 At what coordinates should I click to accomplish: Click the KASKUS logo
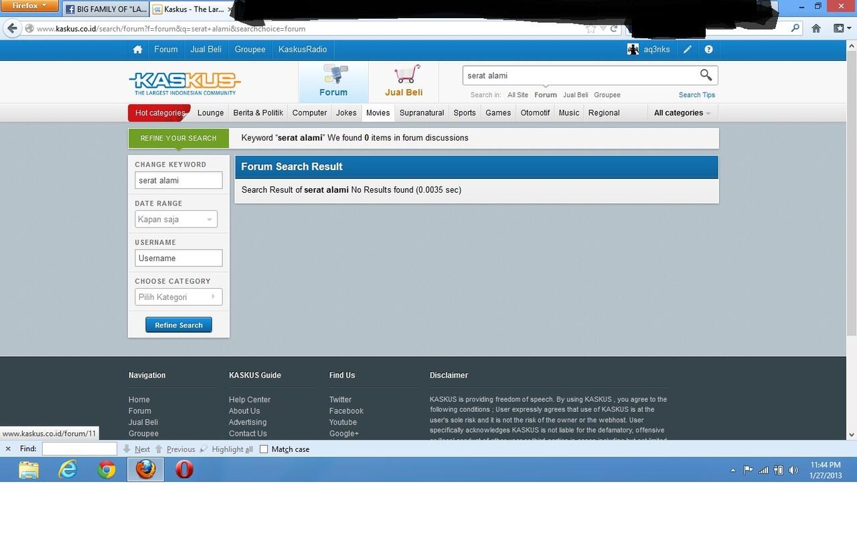[x=185, y=84]
